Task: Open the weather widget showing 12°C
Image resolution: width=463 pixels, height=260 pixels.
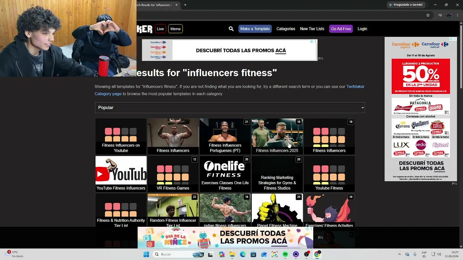Action: pos(13,254)
